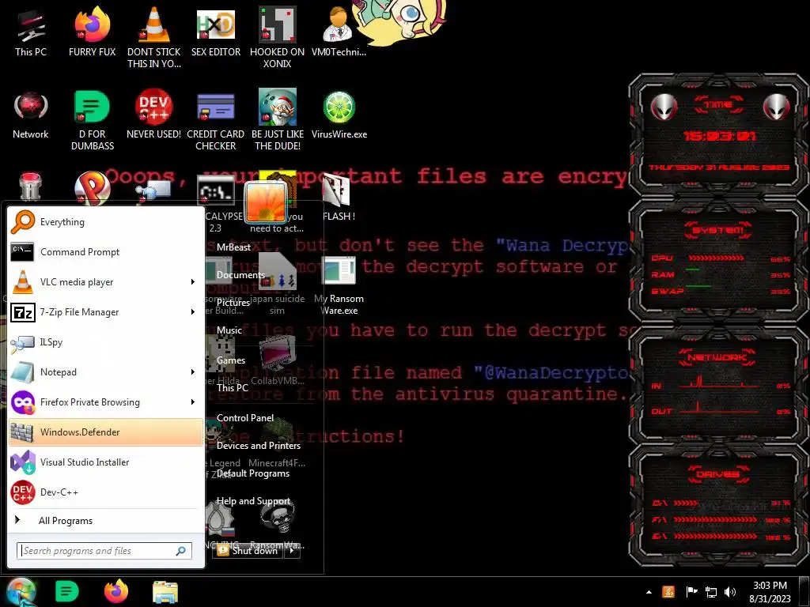
Task: Open Control Panel from the Start menu
Action: 245,418
